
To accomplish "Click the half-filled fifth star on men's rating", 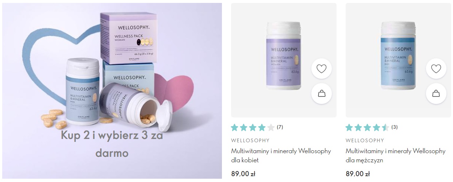I will 385,128.
